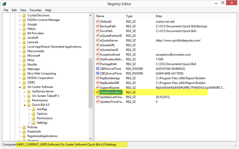The image size is (239, 149).
Task: Close the Registry Editor window
Action: [232, 3]
